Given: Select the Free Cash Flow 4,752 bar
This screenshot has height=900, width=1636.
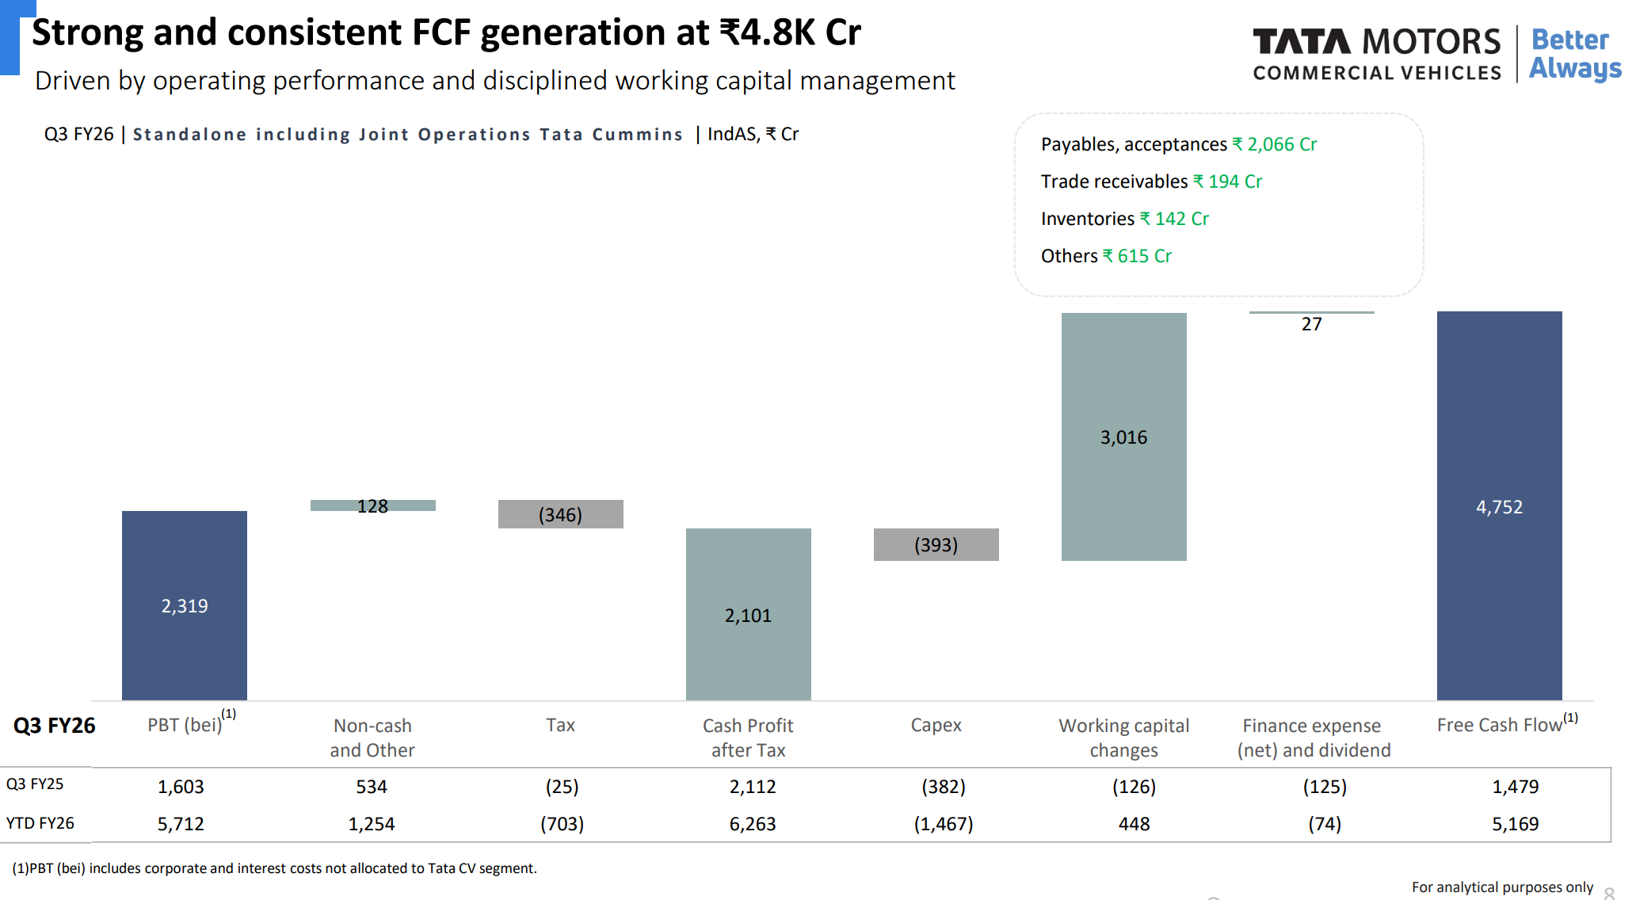Looking at the screenshot, I should coord(1499,505).
